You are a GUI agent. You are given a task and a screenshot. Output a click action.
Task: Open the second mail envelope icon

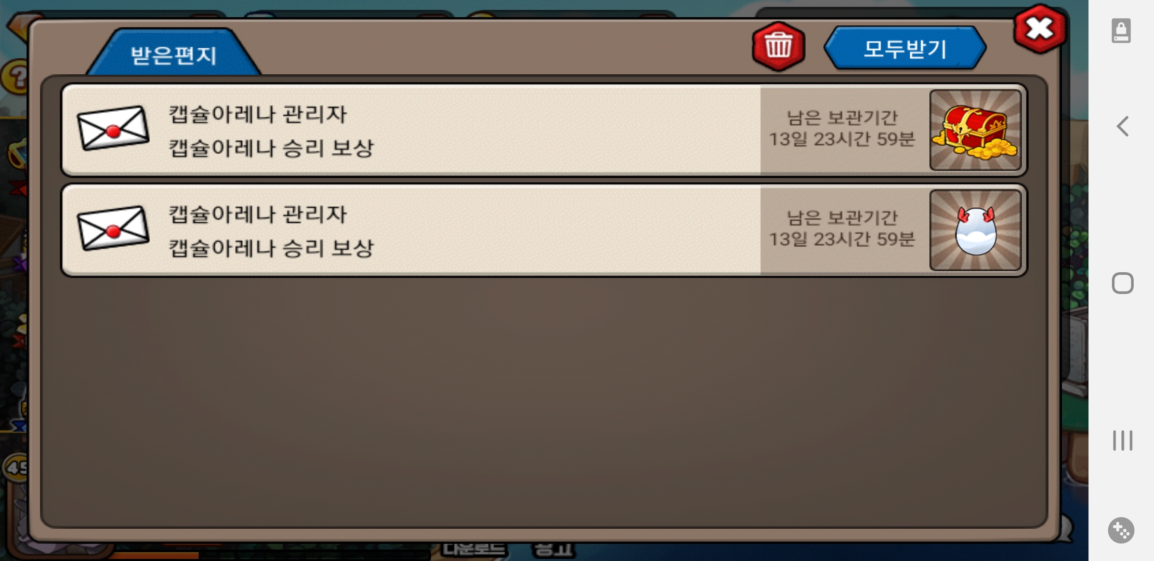pos(113,228)
